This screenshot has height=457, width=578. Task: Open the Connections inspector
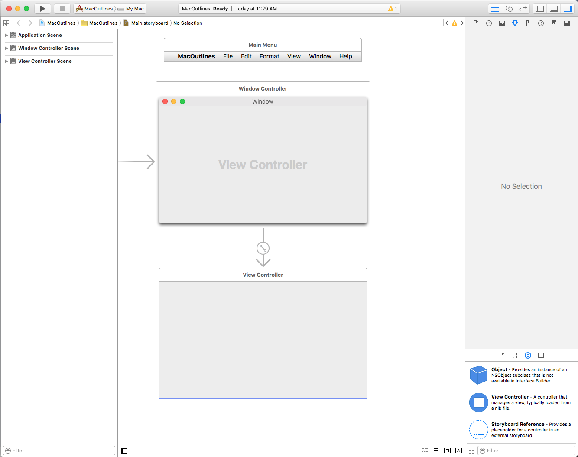pyautogui.click(x=541, y=23)
